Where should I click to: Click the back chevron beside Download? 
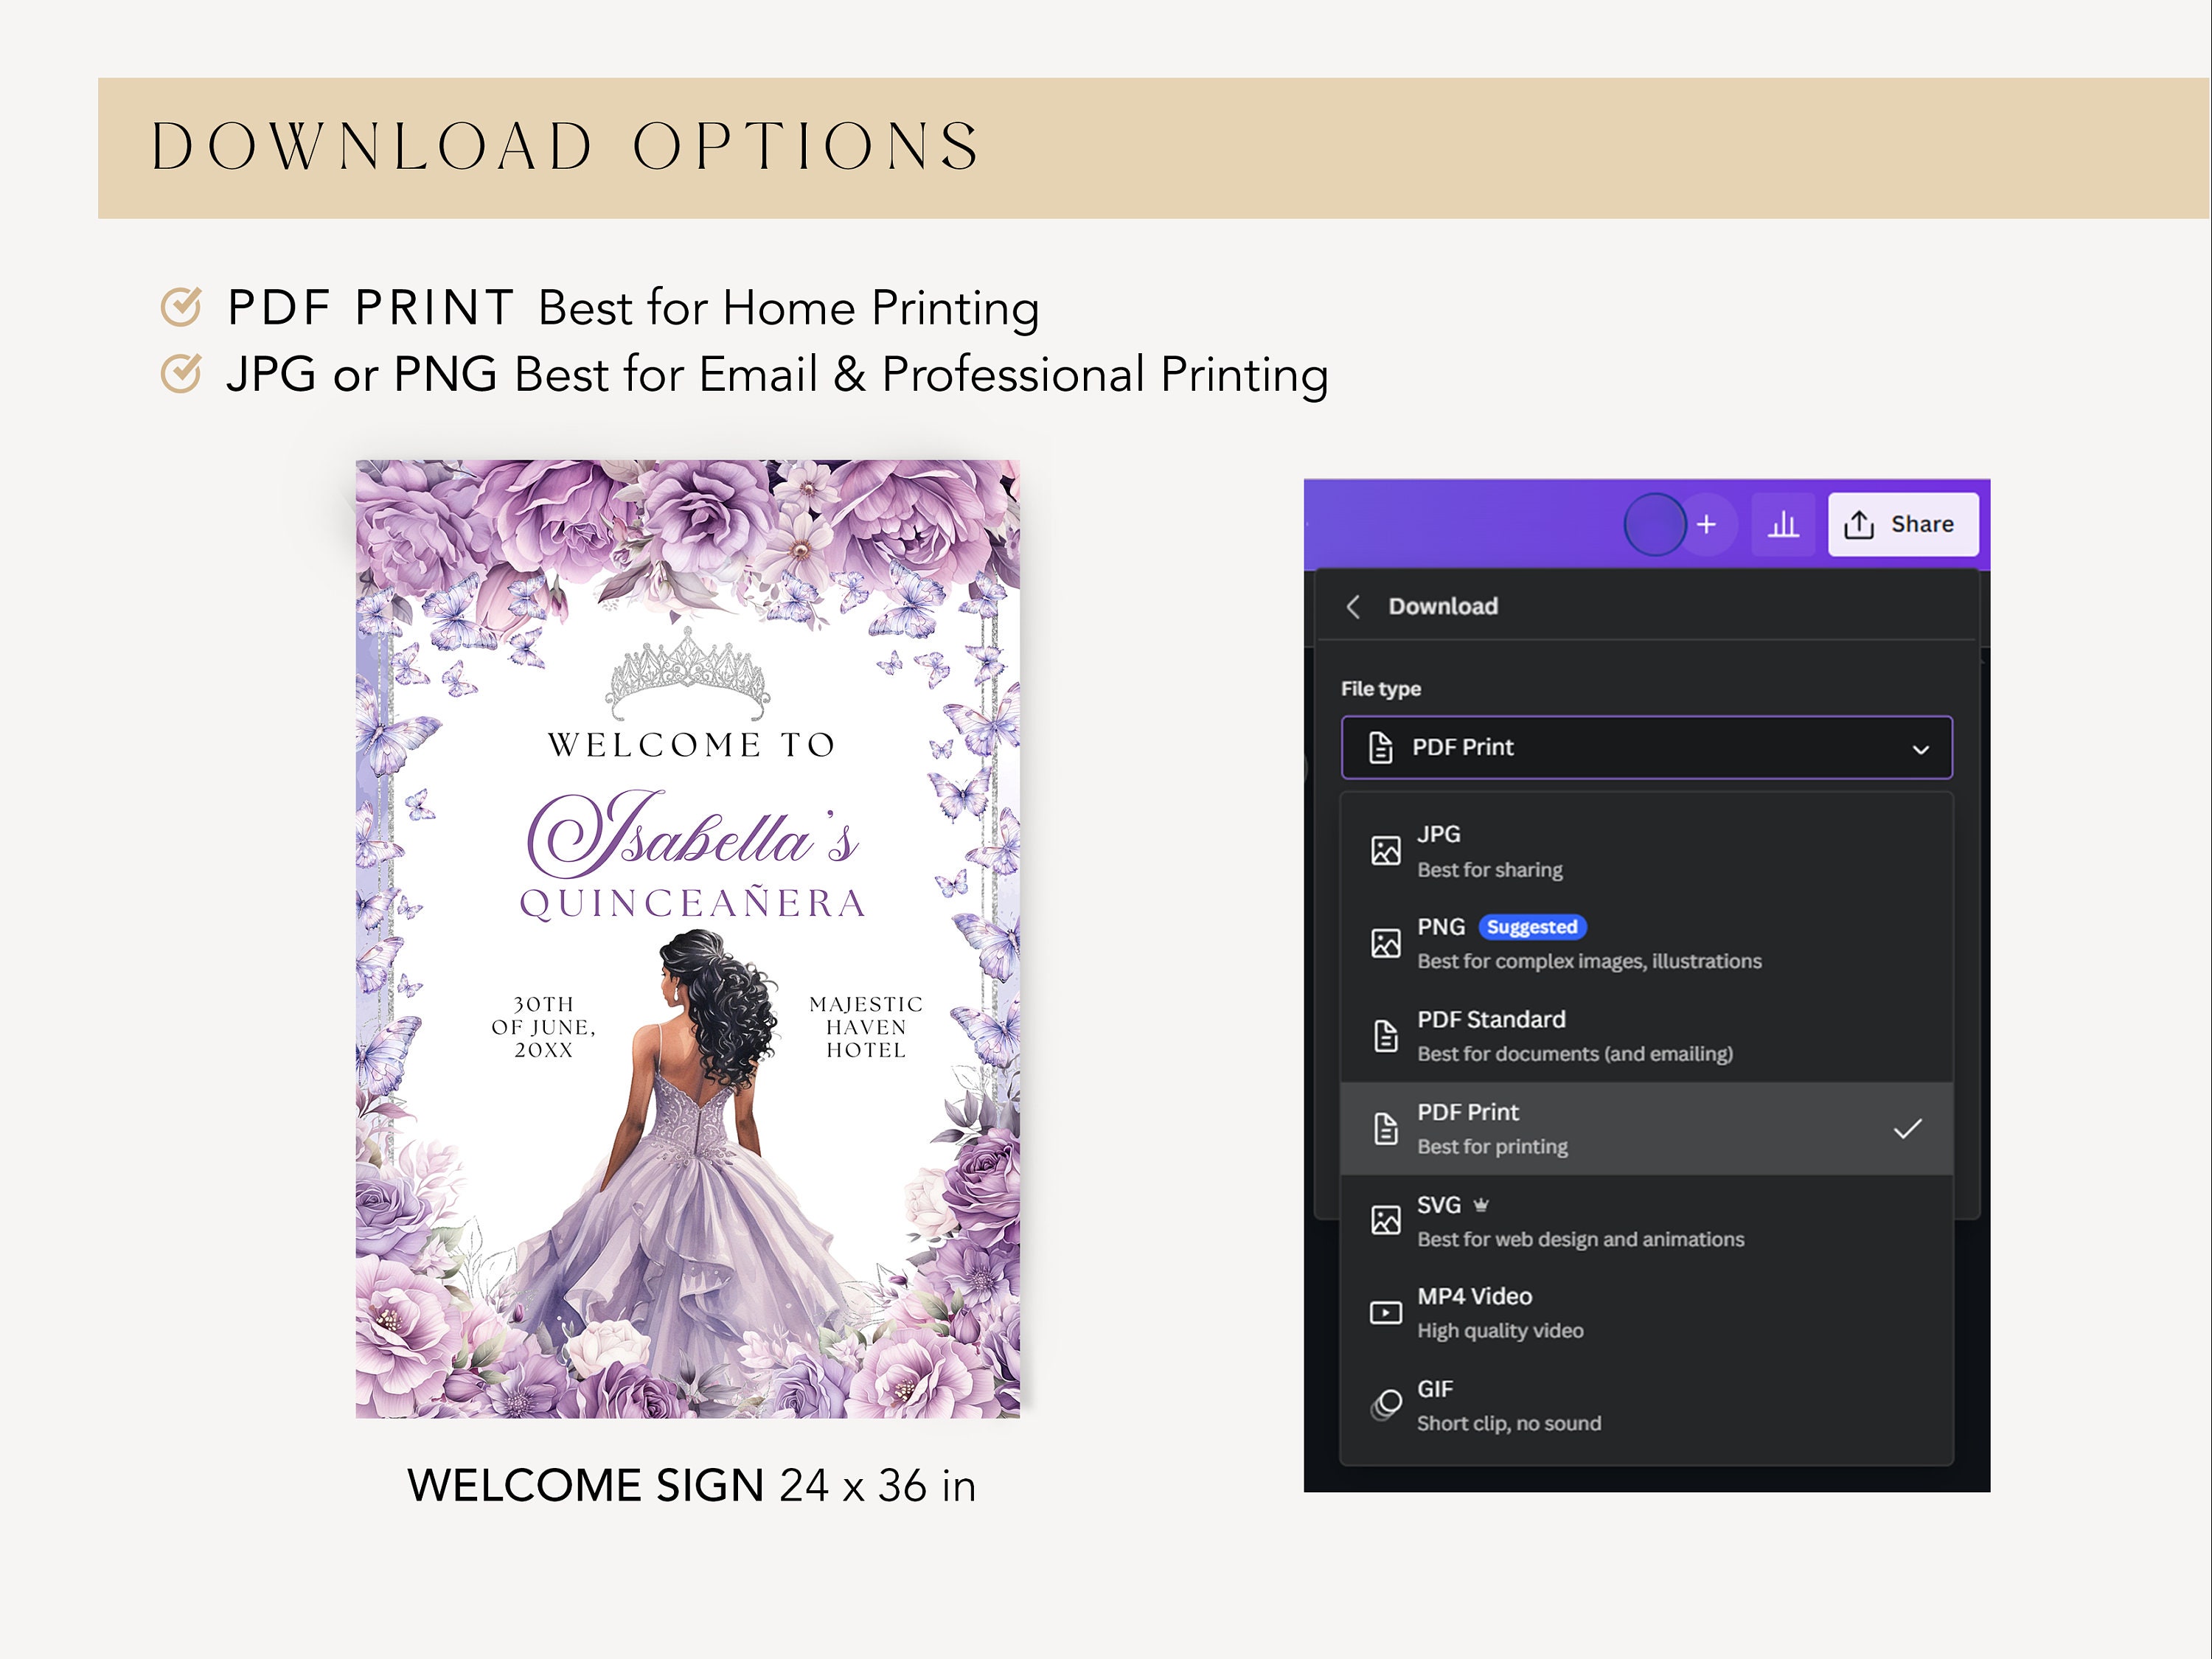point(1355,606)
